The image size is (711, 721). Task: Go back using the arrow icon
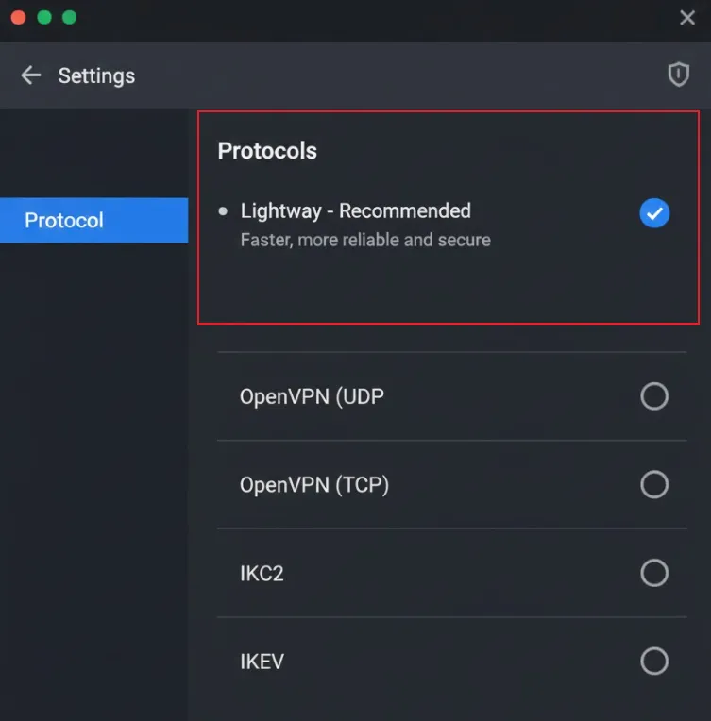[x=31, y=75]
